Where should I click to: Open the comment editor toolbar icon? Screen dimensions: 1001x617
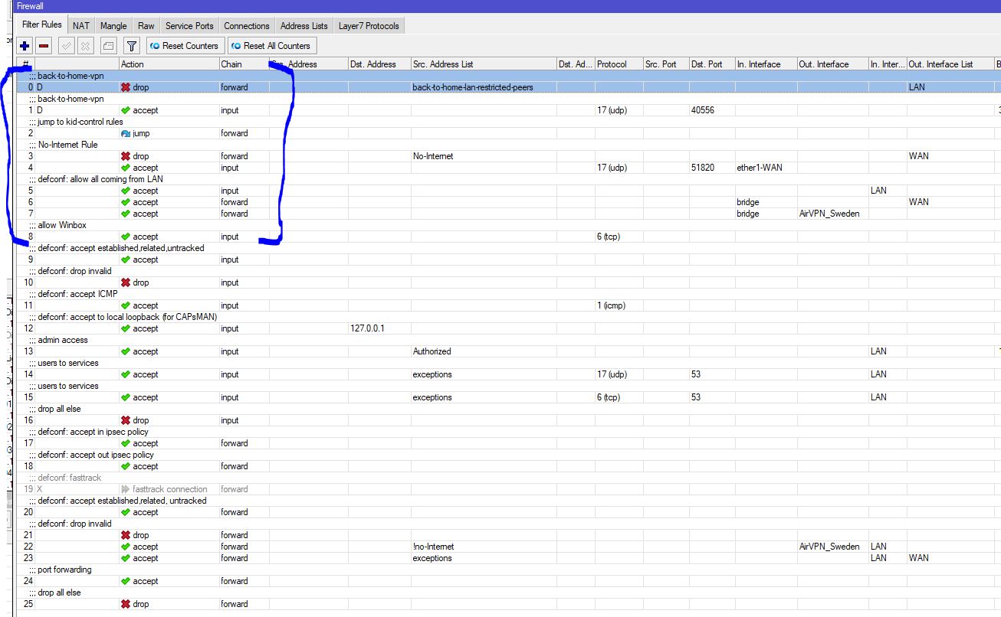[108, 46]
